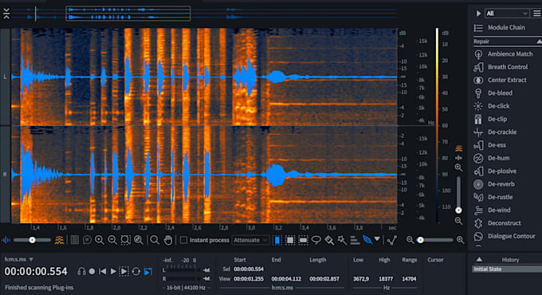Click the module chain play arrow
This screenshot has height=295, width=542.
[x=478, y=14]
